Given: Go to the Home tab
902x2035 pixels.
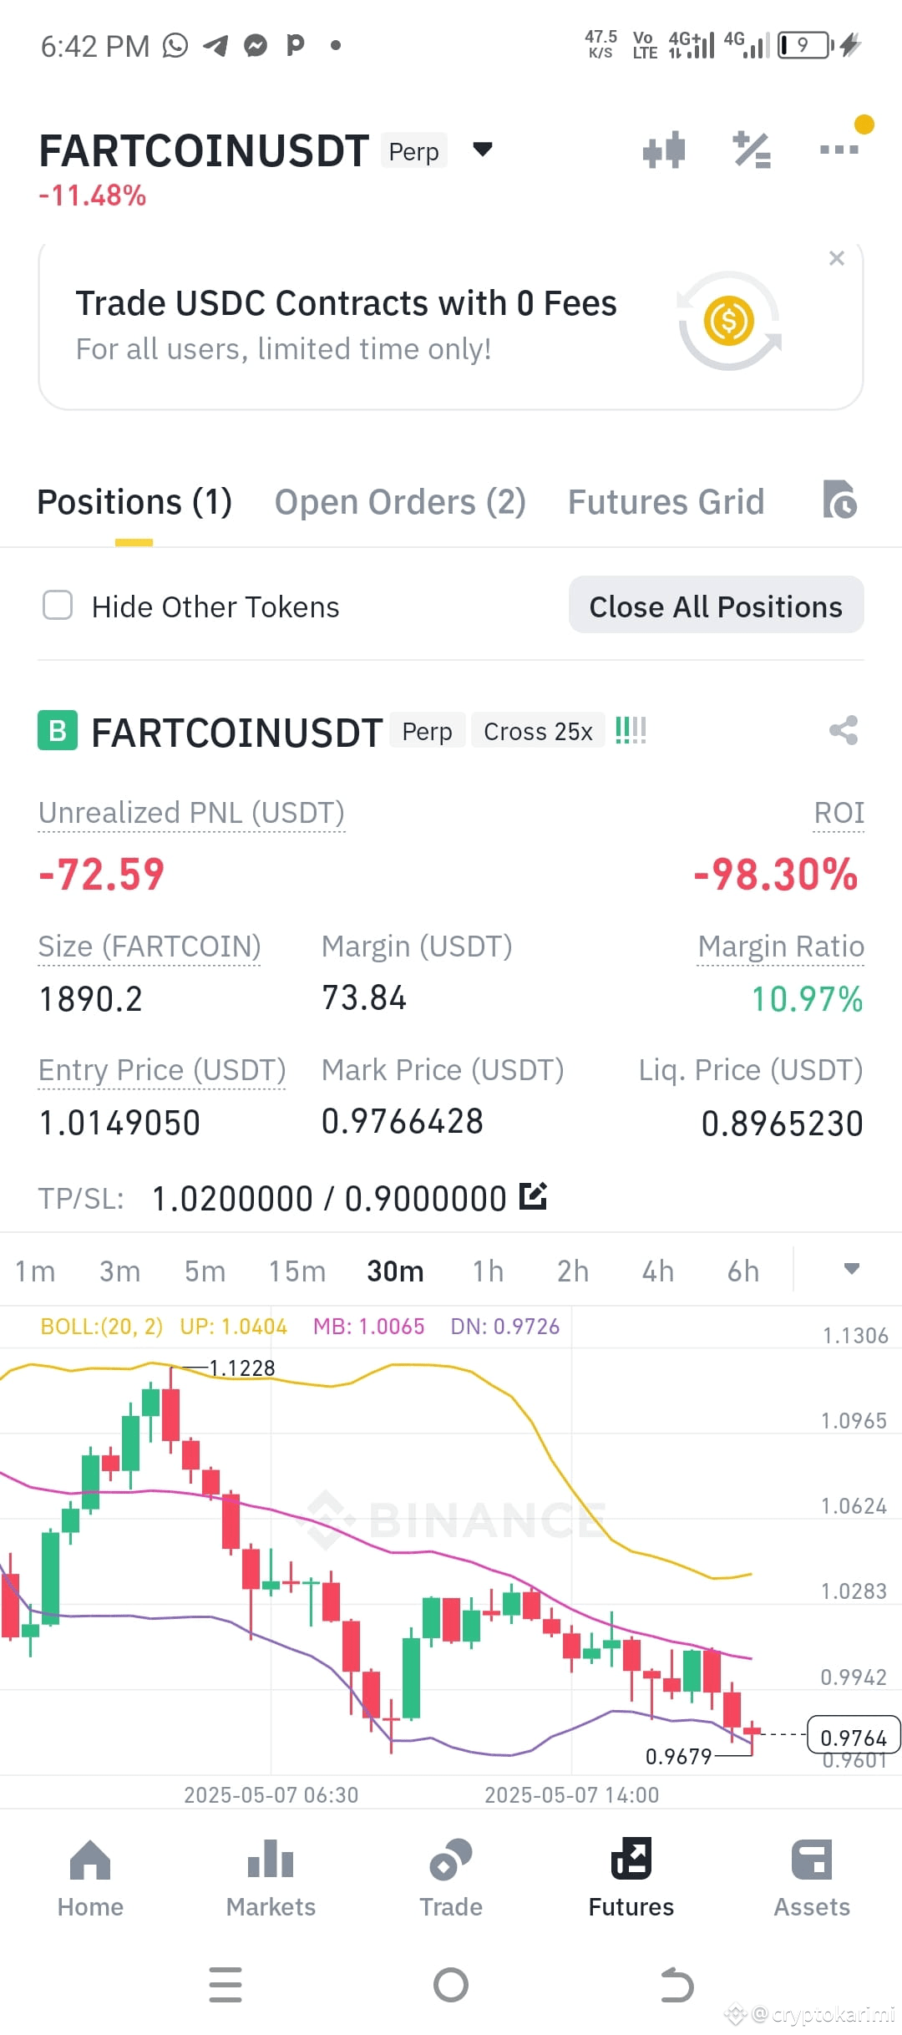Looking at the screenshot, I should (x=90, y=1880).
